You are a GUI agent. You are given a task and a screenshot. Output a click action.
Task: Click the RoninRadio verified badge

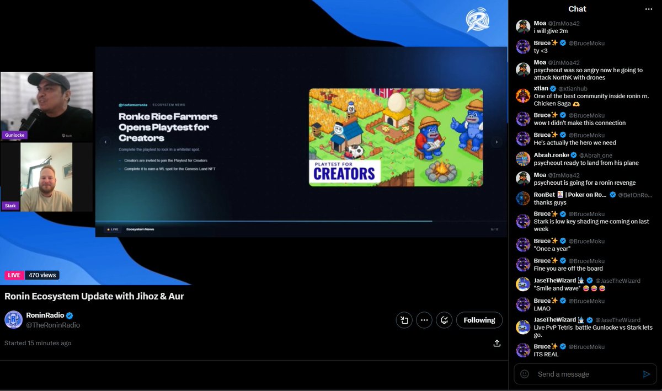[70, 315]
